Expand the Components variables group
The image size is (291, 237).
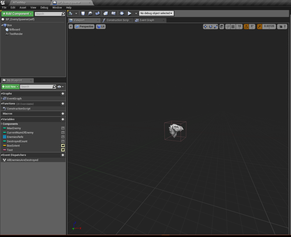coord(2,124)
